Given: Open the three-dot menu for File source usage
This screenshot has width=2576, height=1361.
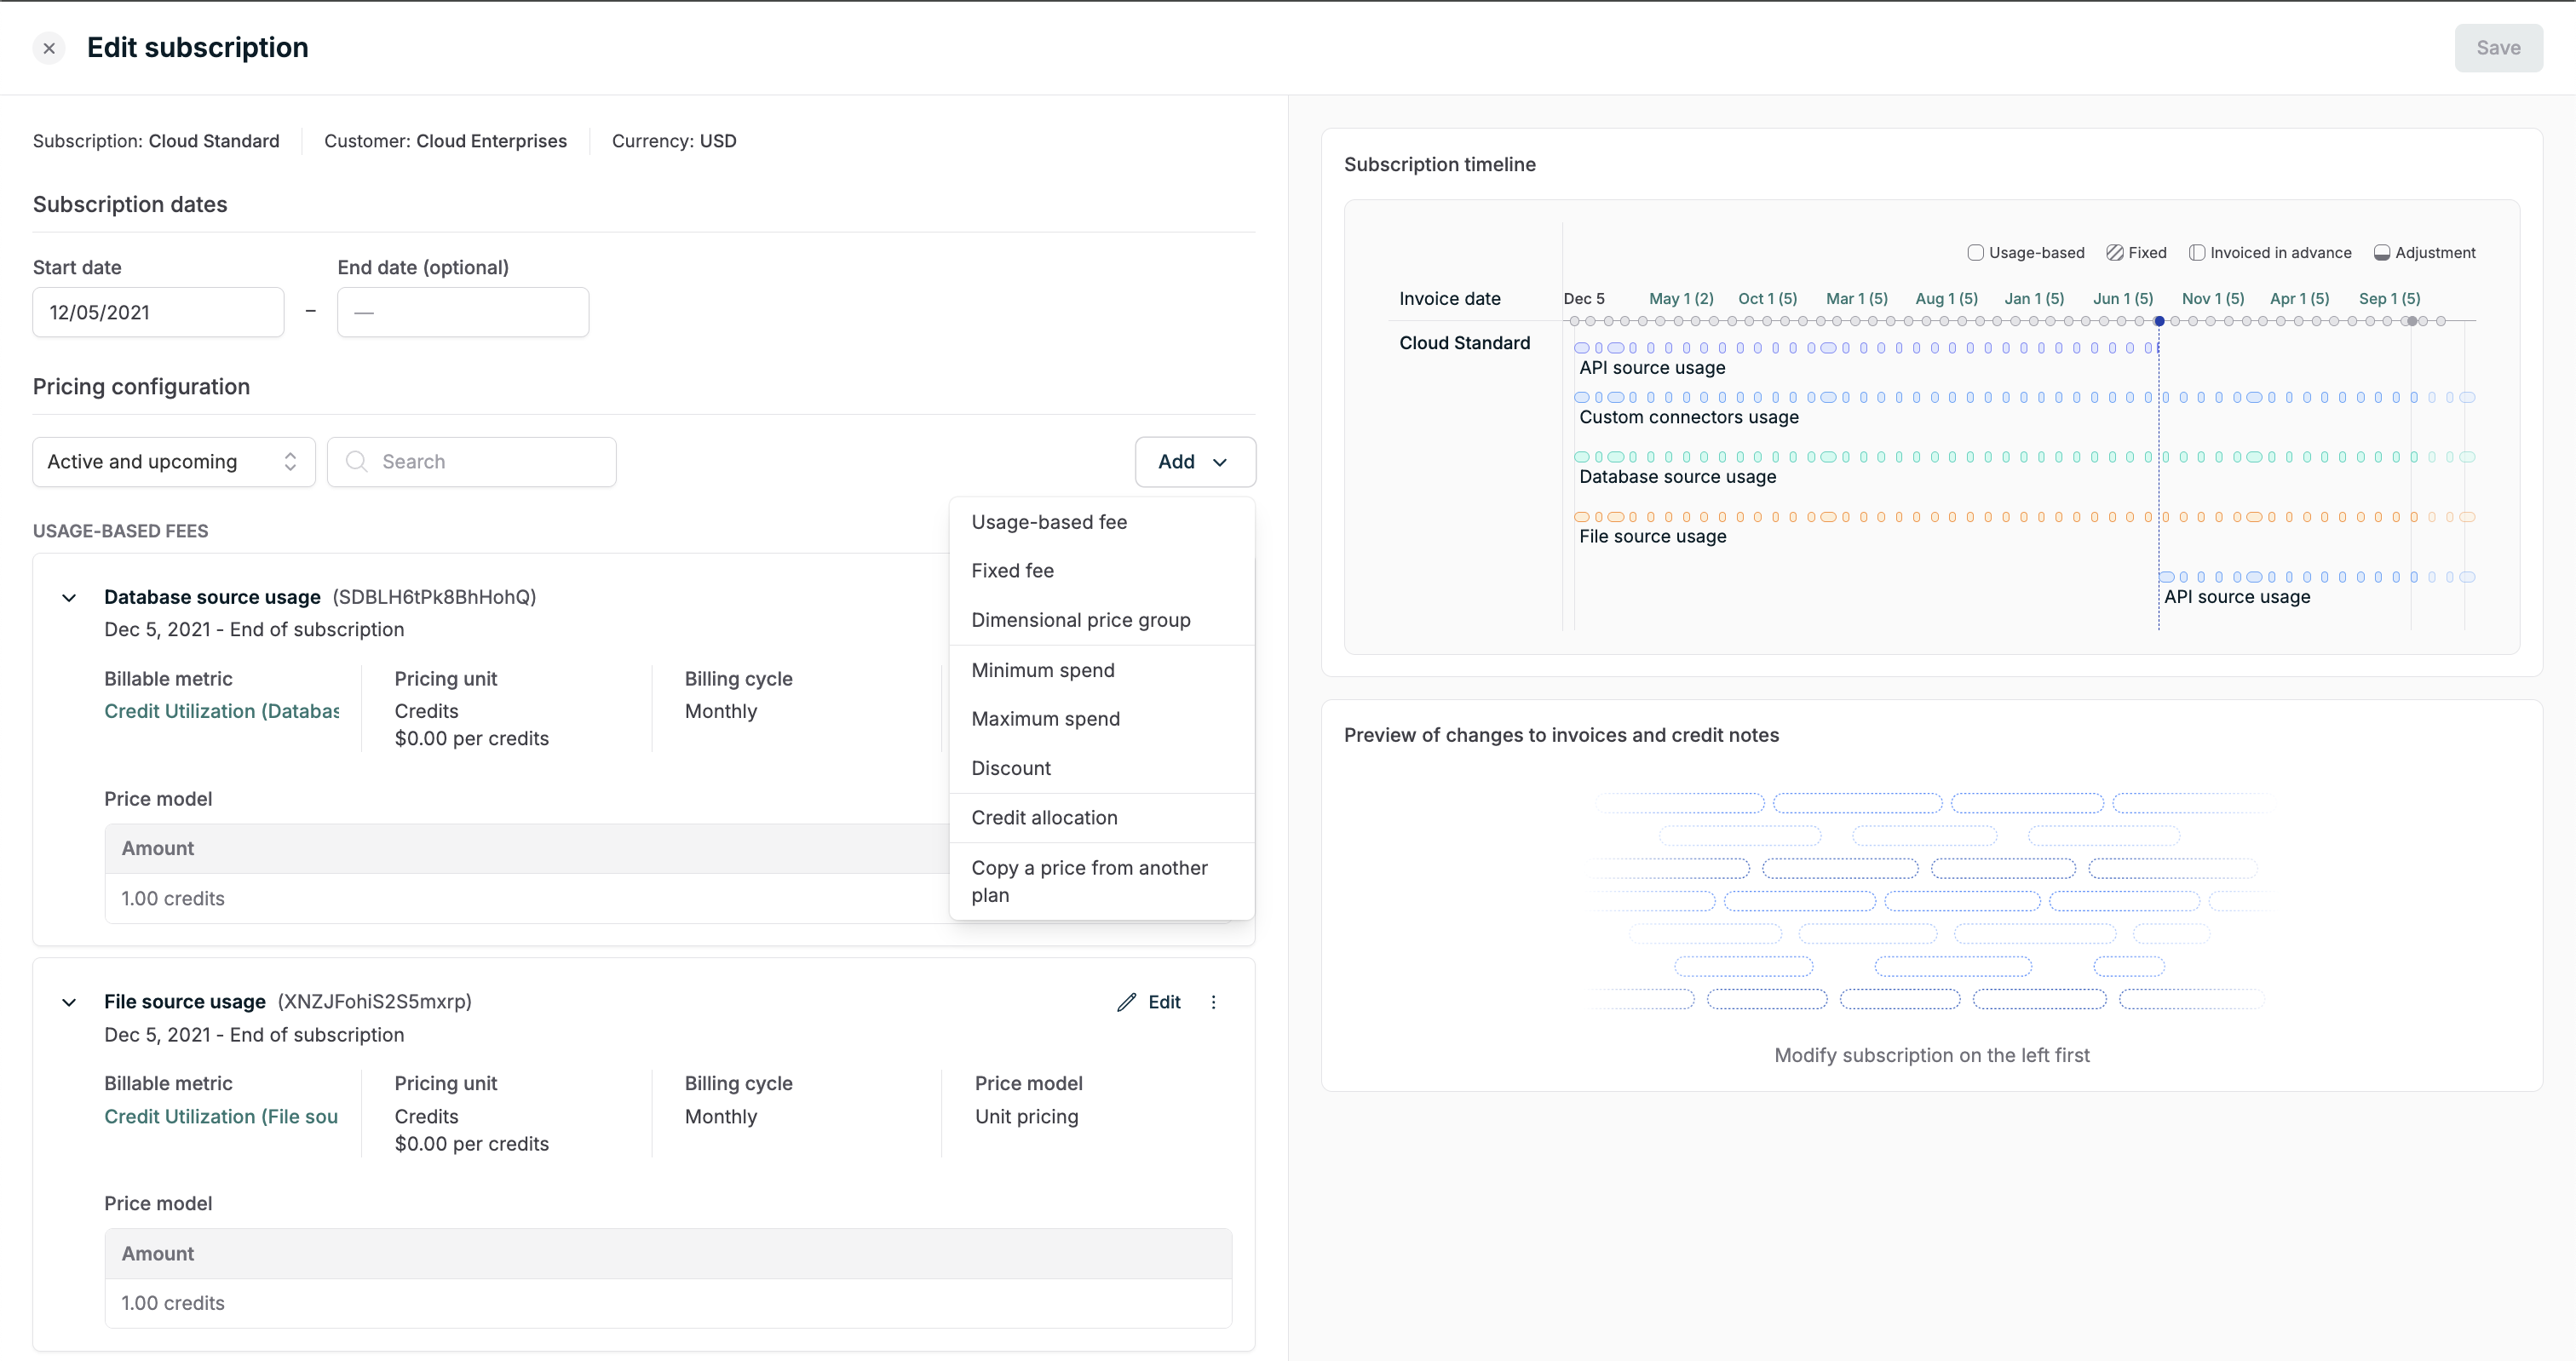Looking at the screenshot, I should click(x=1213, y=1002).
